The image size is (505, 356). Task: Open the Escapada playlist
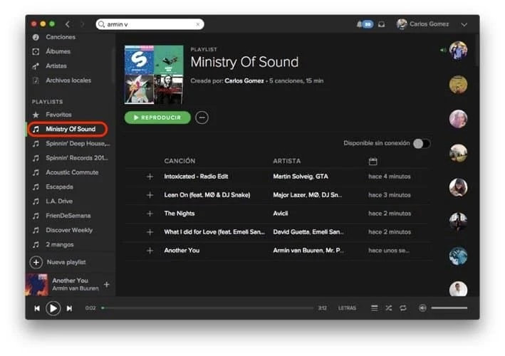(59, 187)
